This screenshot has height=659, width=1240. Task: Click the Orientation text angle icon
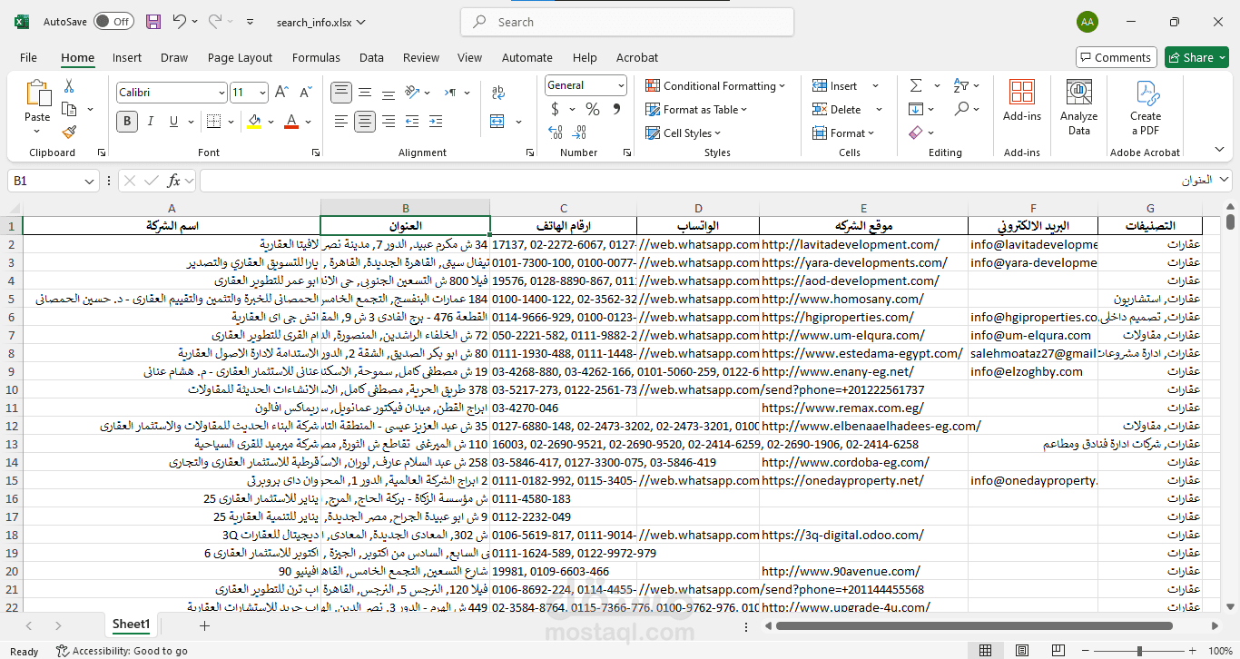(x=412, y=93)
